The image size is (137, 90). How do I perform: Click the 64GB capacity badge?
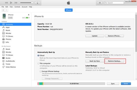coord(10,18)
